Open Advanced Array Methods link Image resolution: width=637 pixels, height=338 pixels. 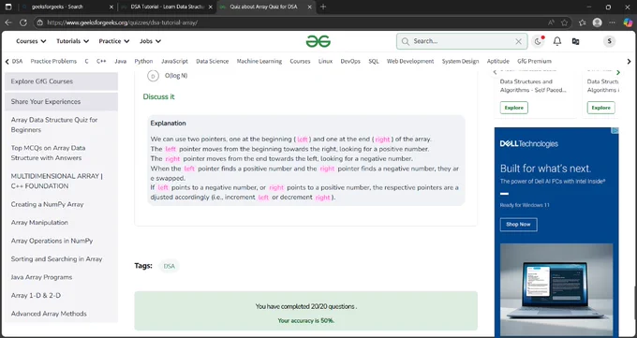[49, 314]
